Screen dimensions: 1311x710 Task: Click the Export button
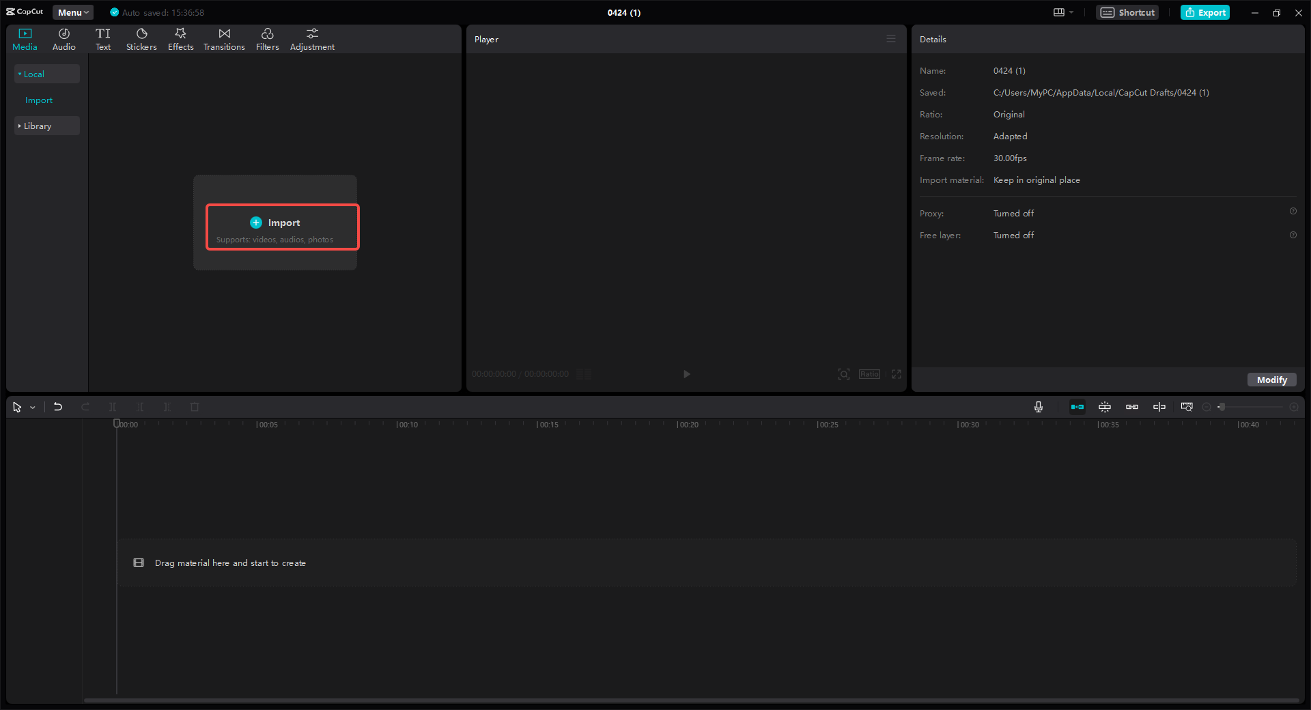coord(1205,12)
